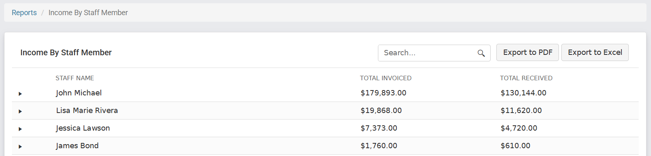Sort by Total Invoiced column header
Image resolution: width=651 pixels, height=156 pixels.
click(x=386, y=78)
